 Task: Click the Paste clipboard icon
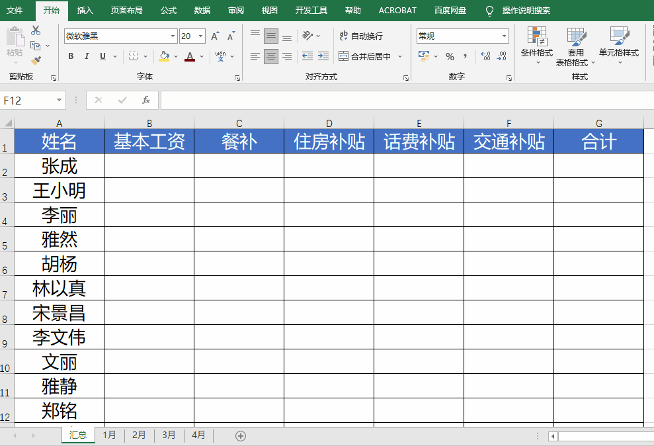pyautogui.click(x=15, y=38)
